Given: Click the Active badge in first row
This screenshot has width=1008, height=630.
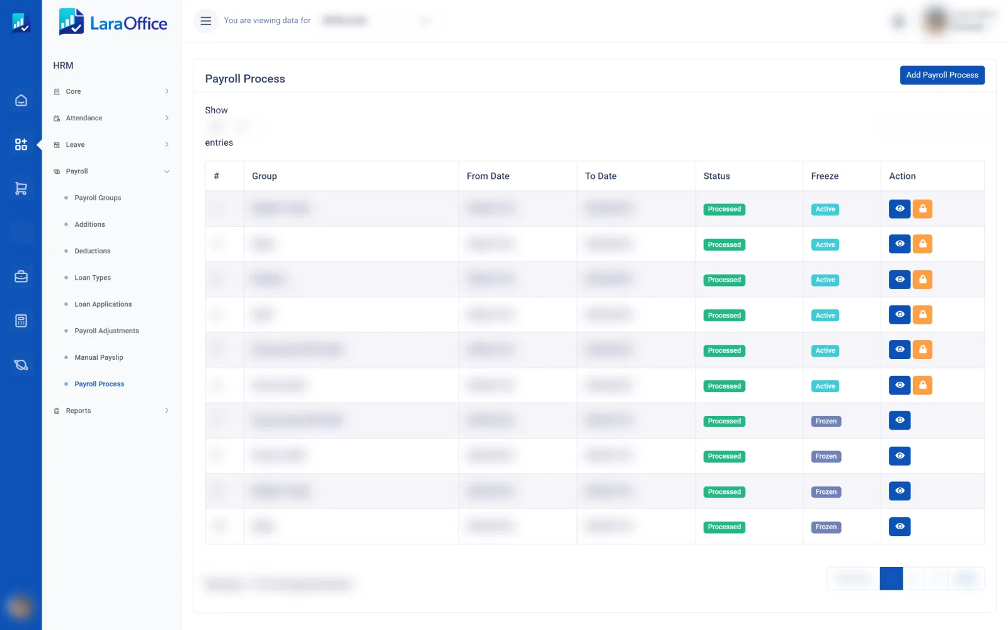Looking at the screenshot, I should (825, 209).
